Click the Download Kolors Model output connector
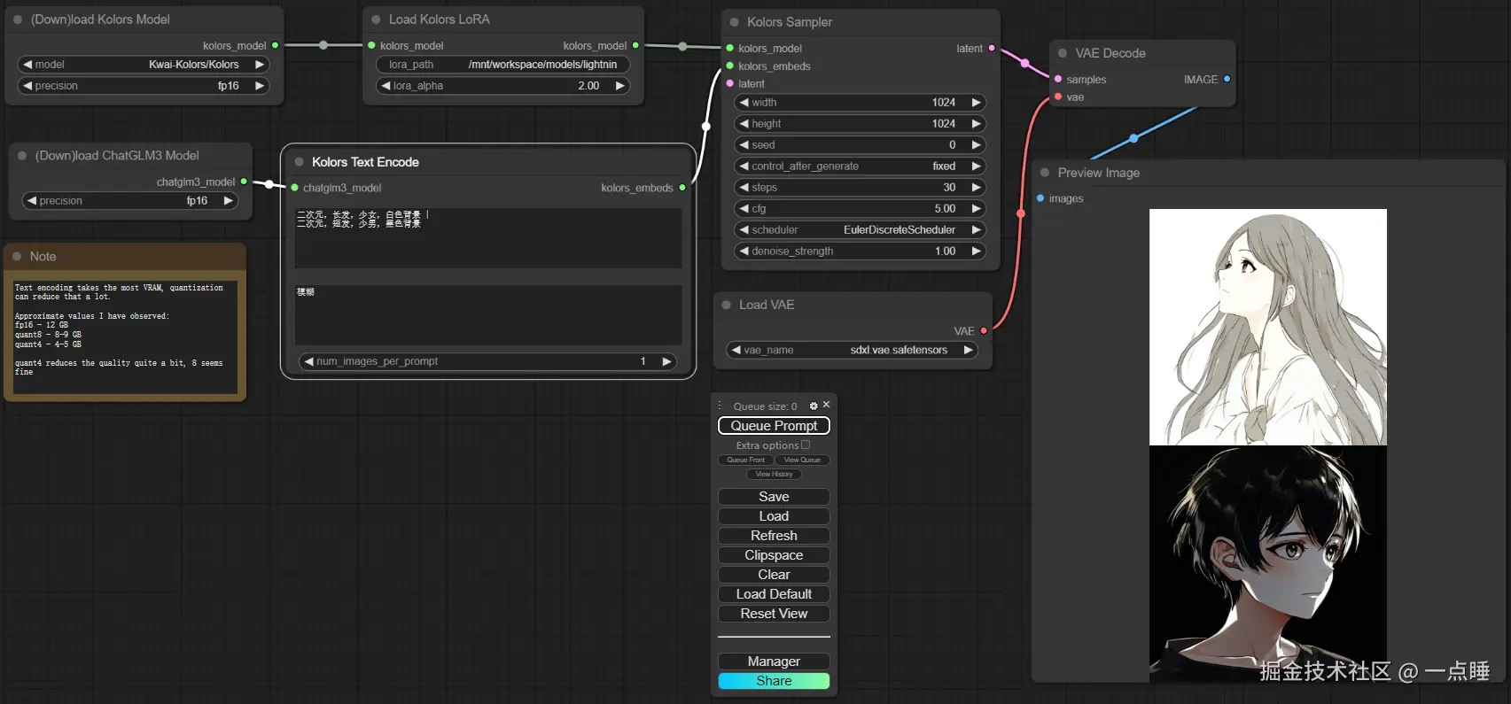Image resolution: width=1511 pixels, height=704 pixels. coord(275,45)
